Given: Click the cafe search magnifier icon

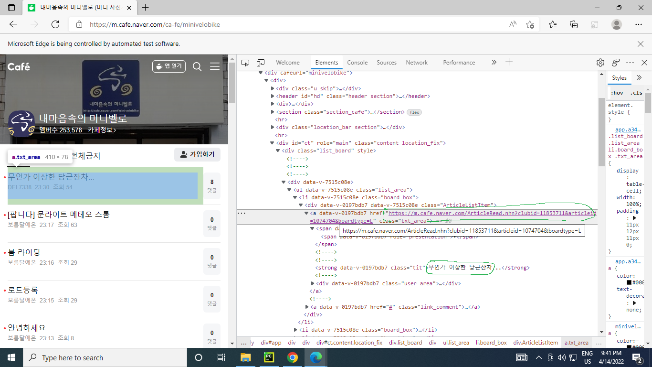Looking at the screenshot, I should click(x=197, y=66).
